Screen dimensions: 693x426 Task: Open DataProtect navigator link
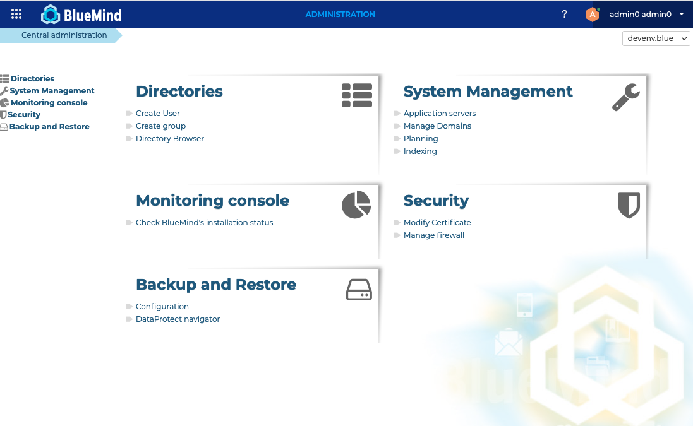178,319
